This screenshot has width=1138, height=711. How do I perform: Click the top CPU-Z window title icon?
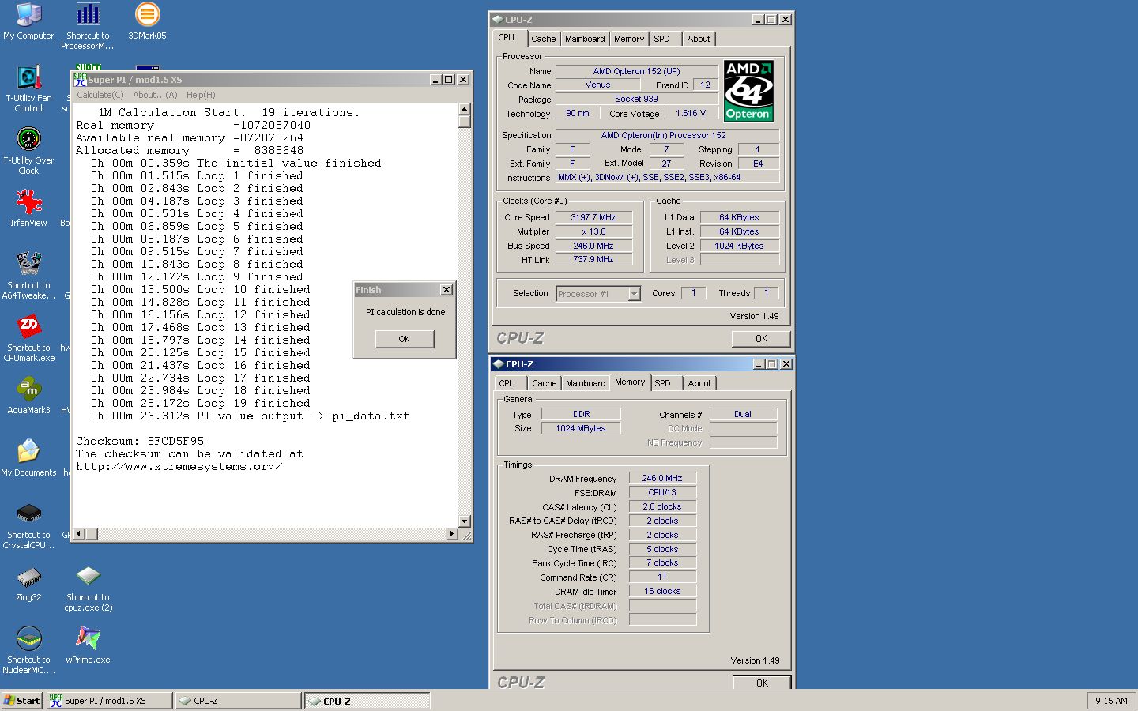(497, 19)
